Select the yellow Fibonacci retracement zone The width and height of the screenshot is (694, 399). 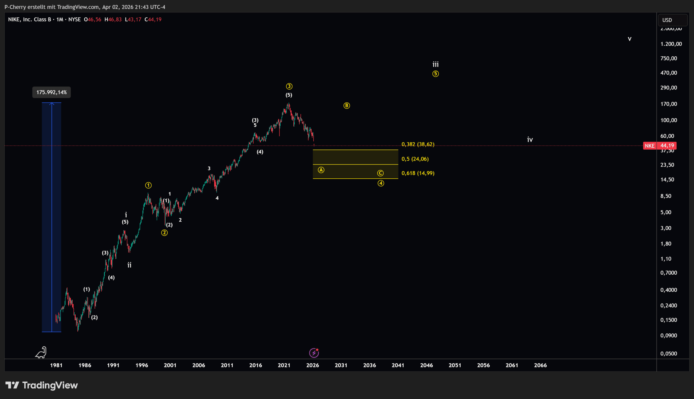355,157
